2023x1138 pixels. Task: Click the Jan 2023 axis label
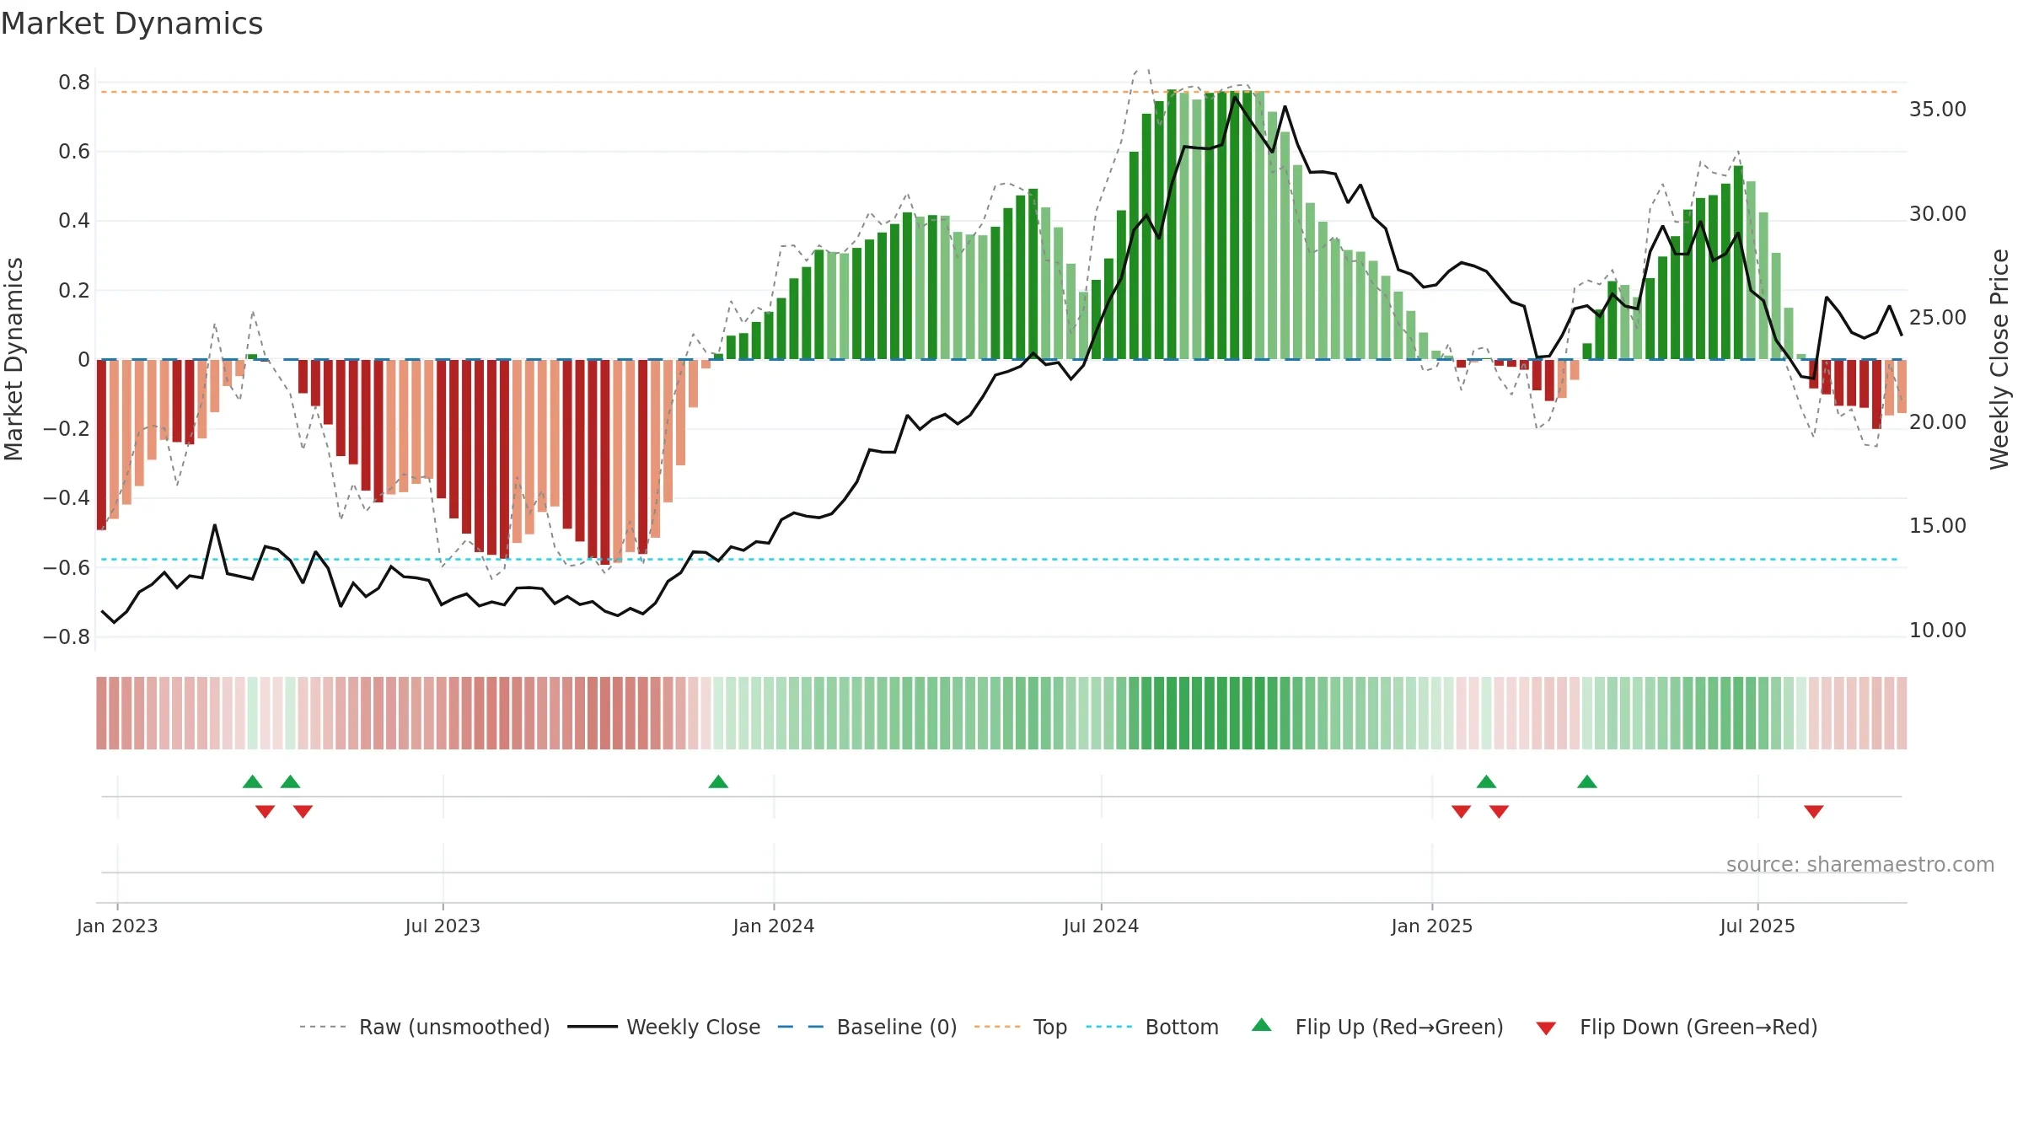coord(117,926)
